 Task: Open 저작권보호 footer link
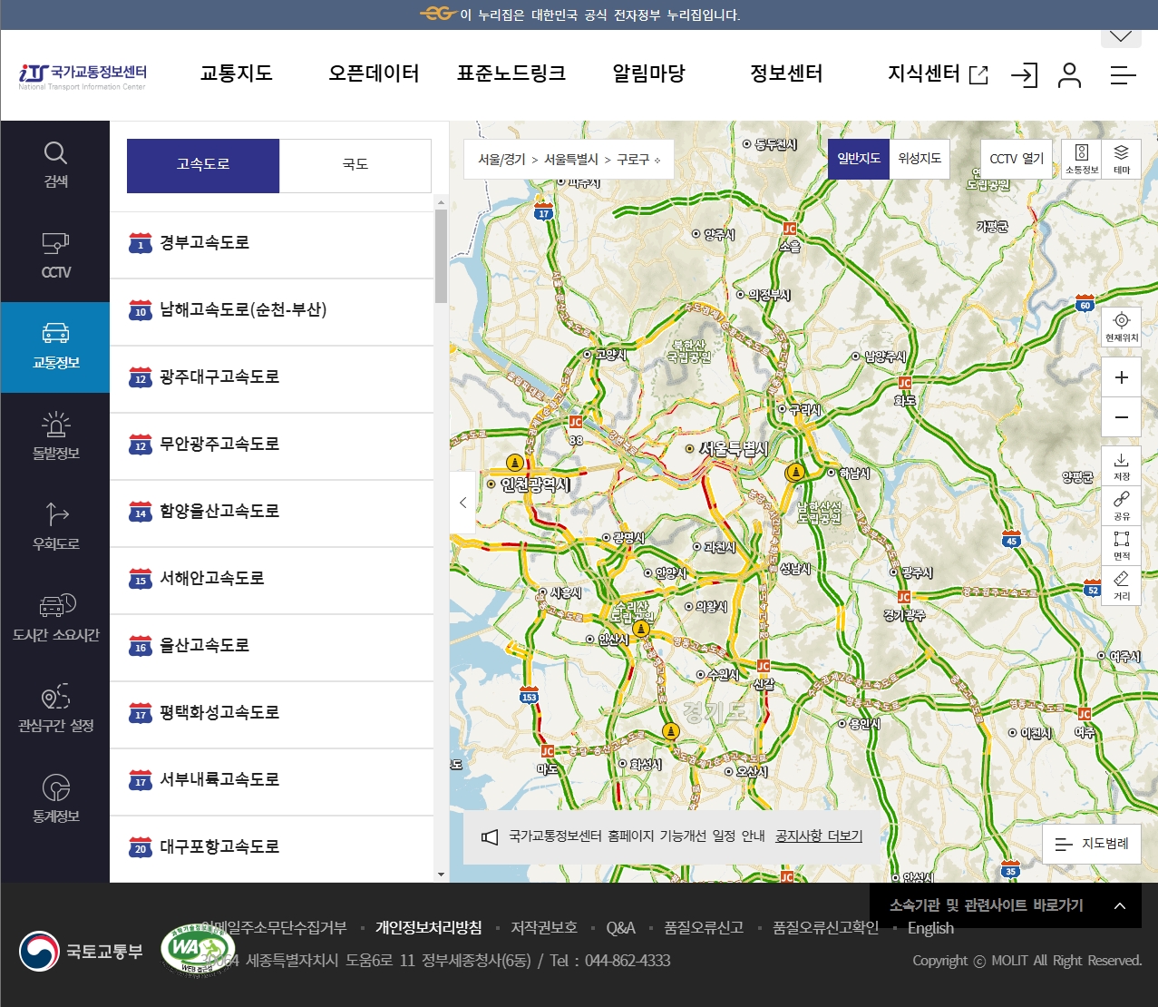(544, 927)
